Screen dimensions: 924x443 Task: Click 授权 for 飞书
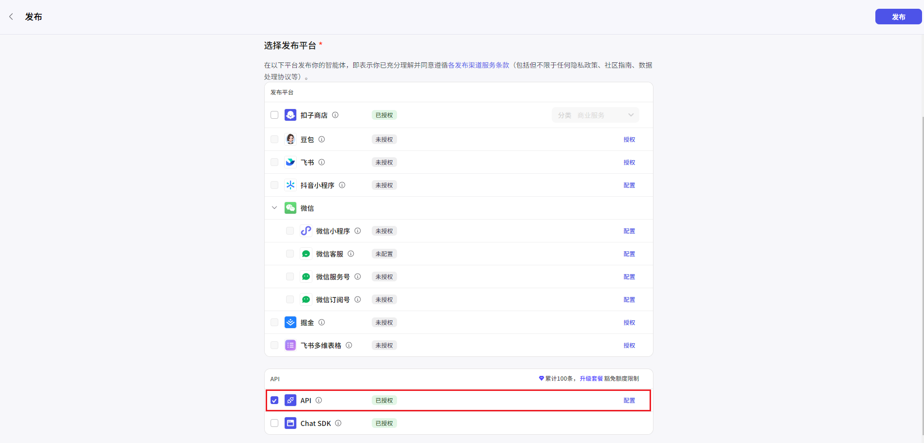click(x=629, y=162)
